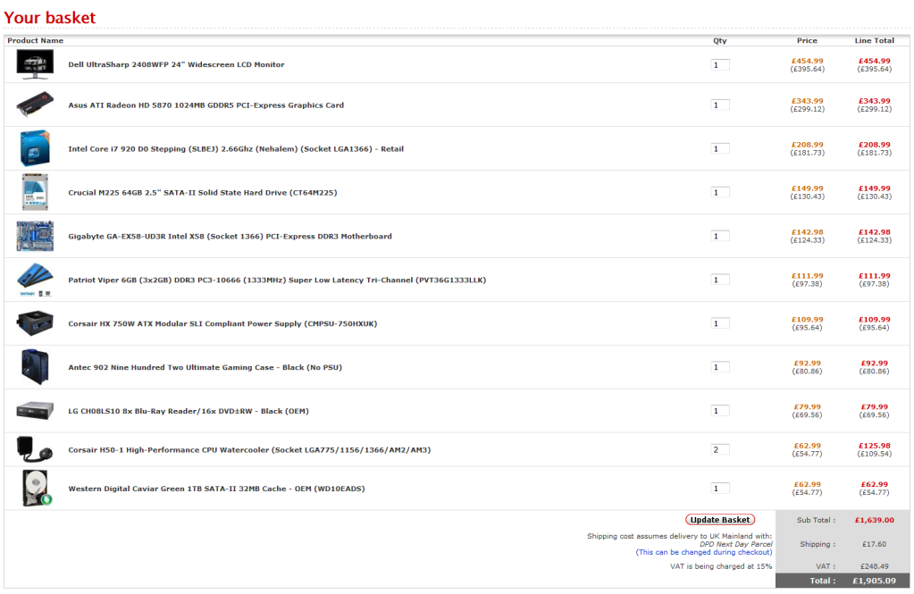Click the Sub Total value £1,639.00
This screenshot has width=914, height=594.
875,520
